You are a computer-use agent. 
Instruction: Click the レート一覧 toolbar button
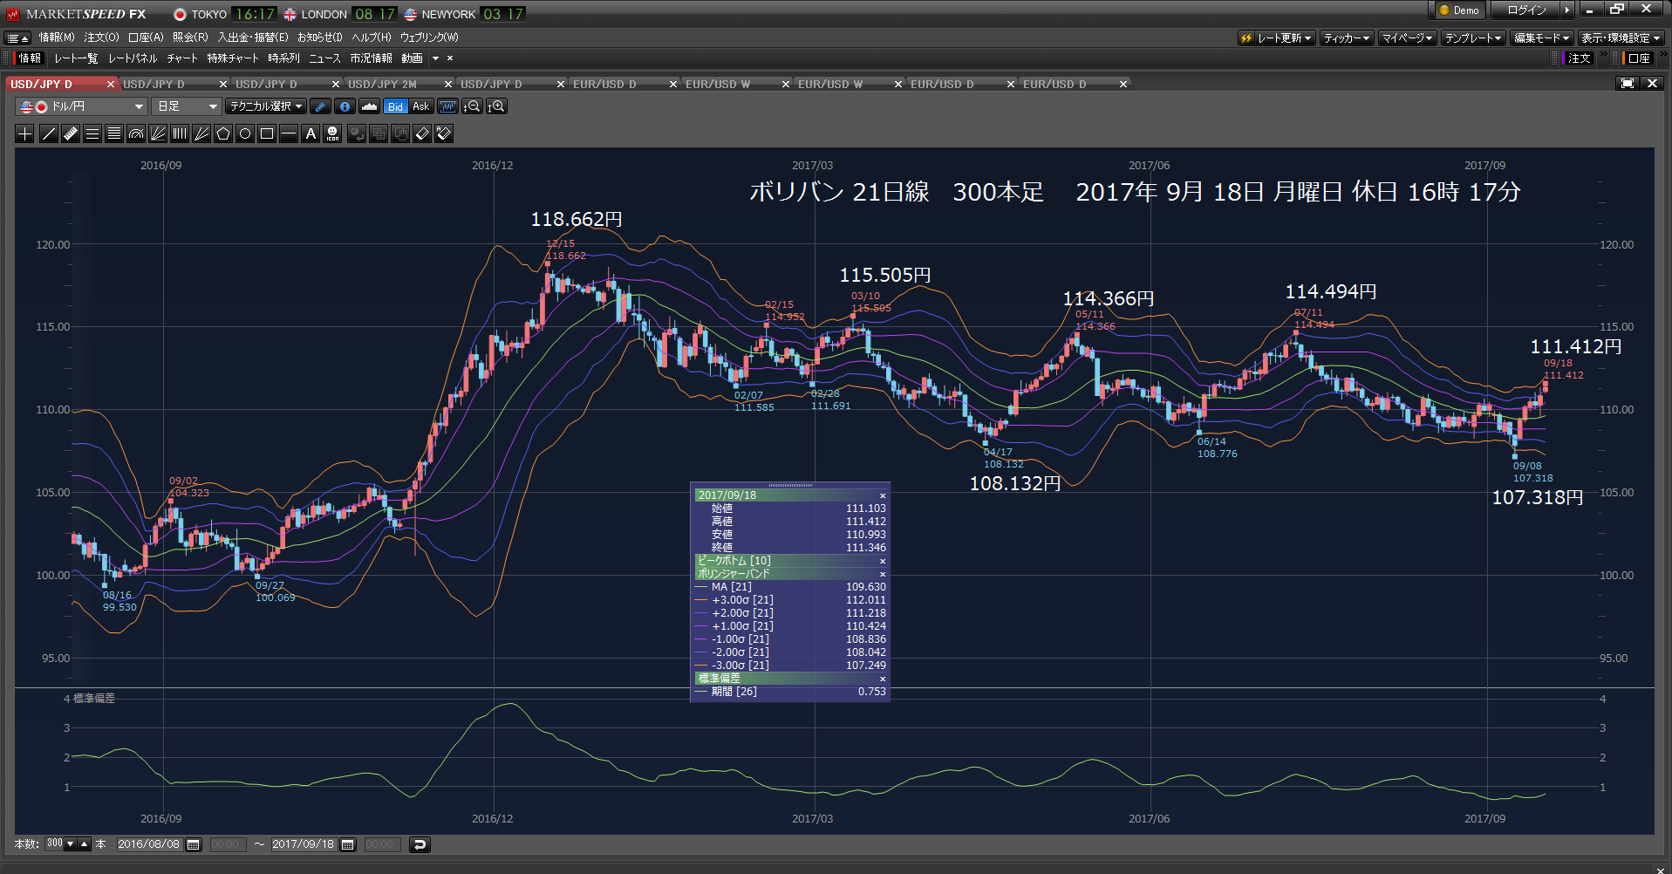tap(76, 58)
